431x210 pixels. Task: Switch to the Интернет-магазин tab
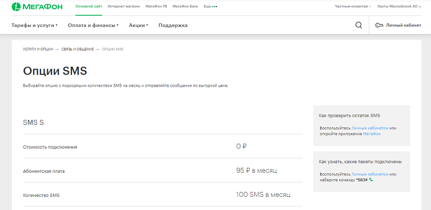[124, 7]
